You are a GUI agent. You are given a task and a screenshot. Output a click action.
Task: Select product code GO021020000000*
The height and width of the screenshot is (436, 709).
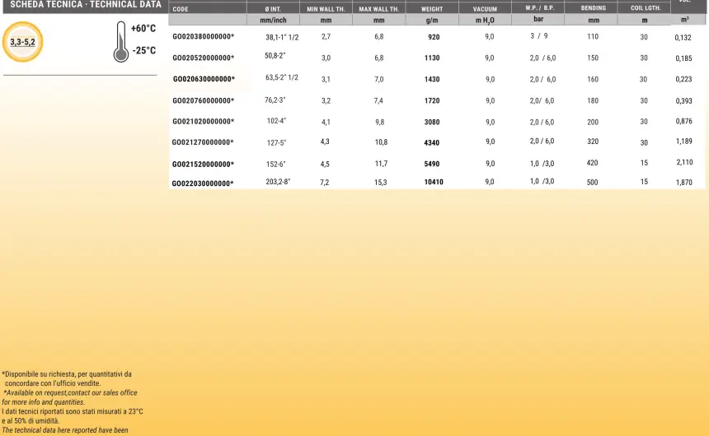pyautogui.click(x=203, y=122)
